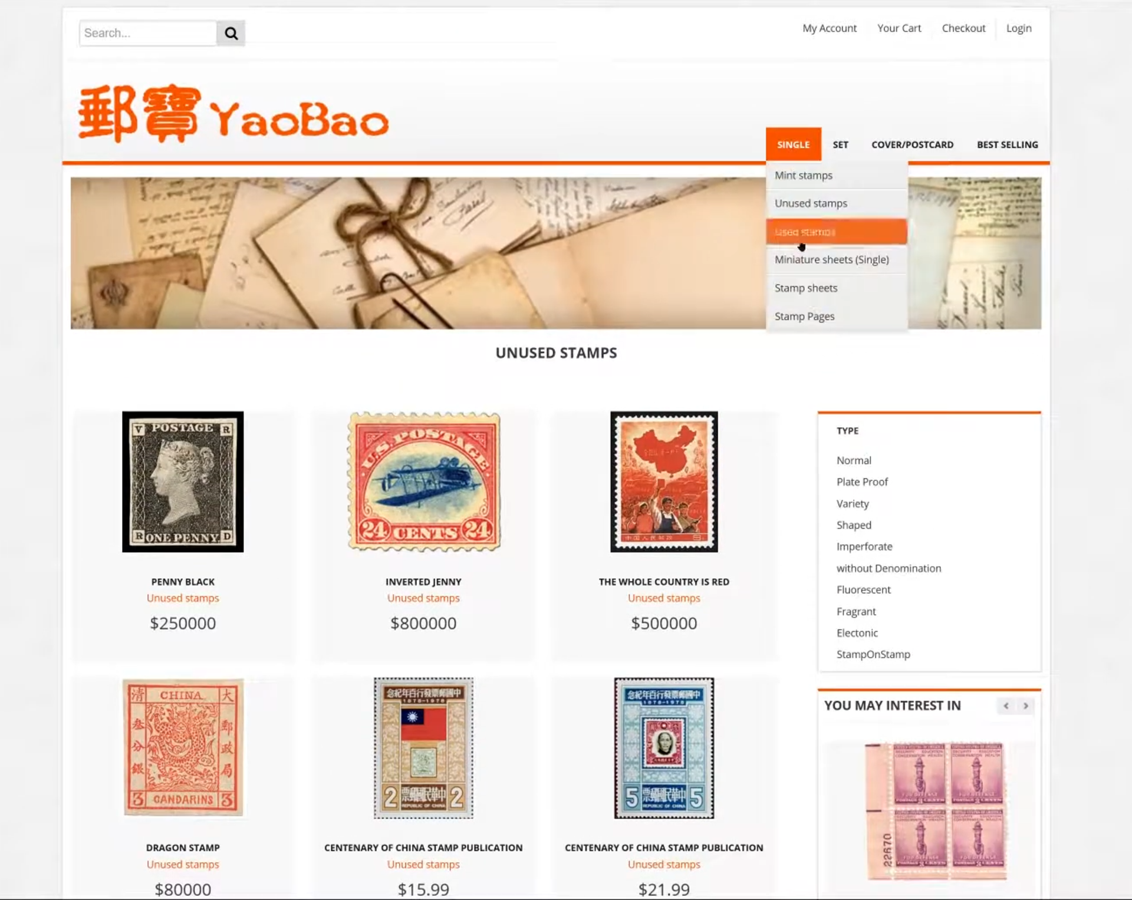Viewport: 1132px width, 900px height.
Task: Go to the BEST SELLING tab
Action: [1007, 144]
